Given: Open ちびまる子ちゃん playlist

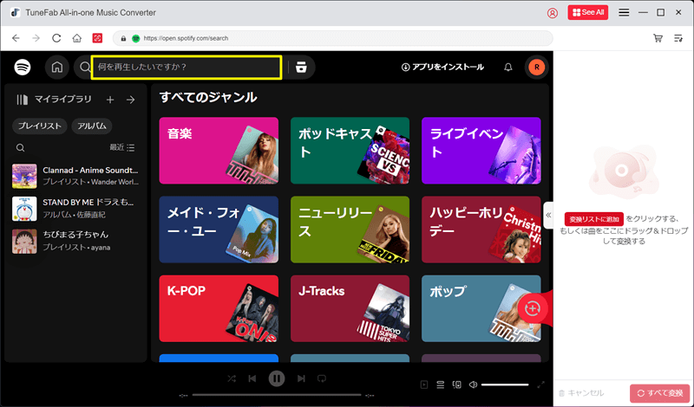Looking at the screenshot, I should click(x=75, y=241).
